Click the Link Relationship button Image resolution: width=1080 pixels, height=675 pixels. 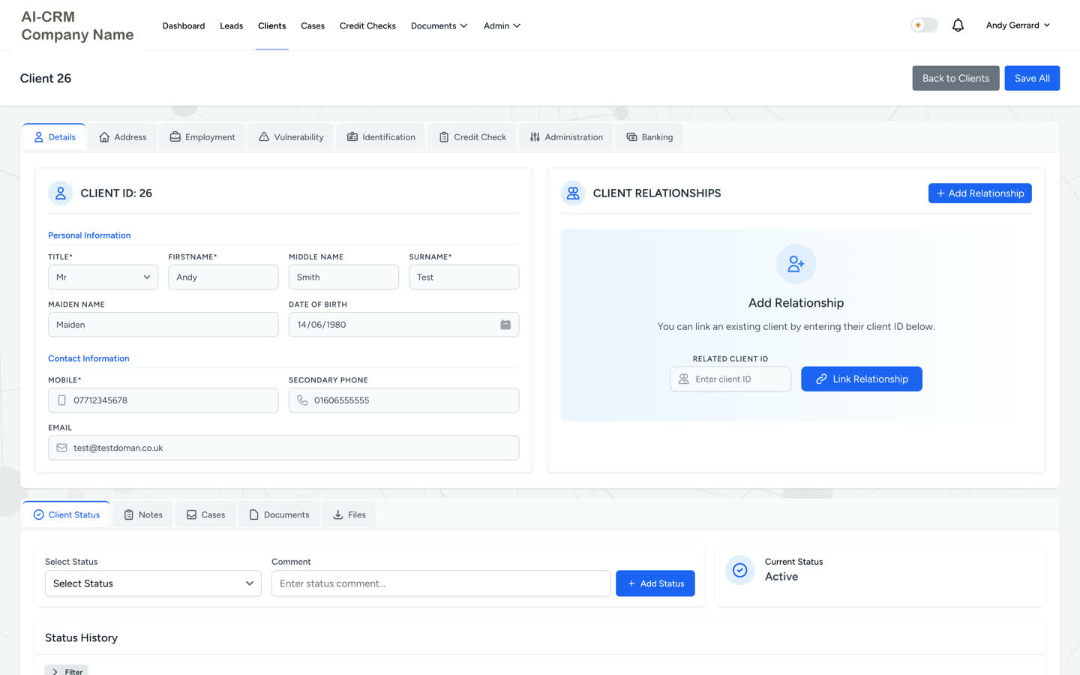(861, 379)
